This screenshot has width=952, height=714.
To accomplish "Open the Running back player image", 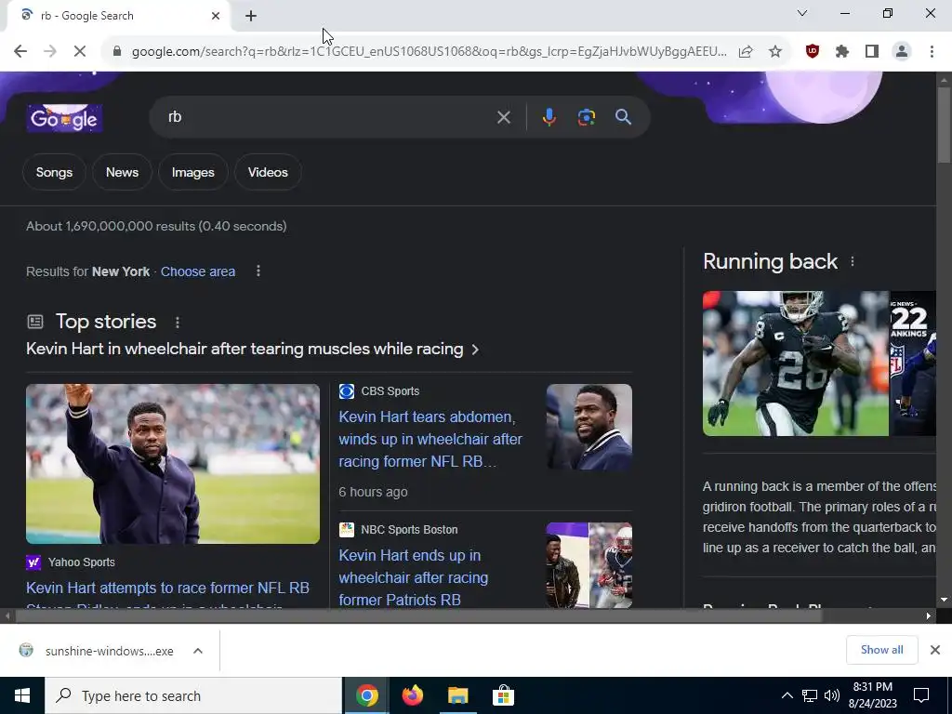I will pos(796,364).
